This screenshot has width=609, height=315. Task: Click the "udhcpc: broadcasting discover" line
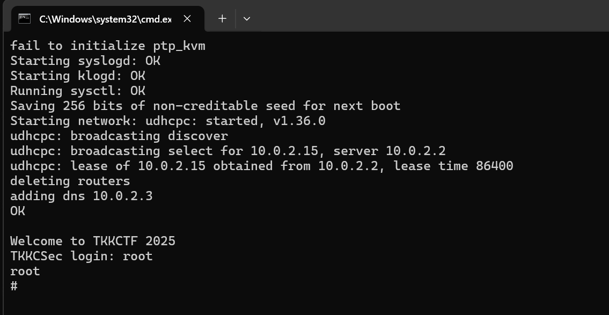[x=119, y=136]
